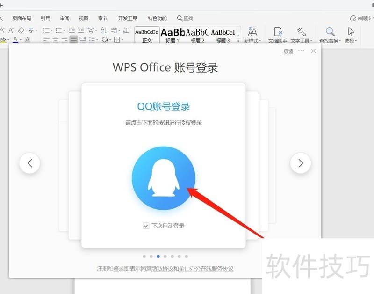This screenshot has height=294, width=374.
Task: Click the center alignment icon
Action: [x=56, y=40]
